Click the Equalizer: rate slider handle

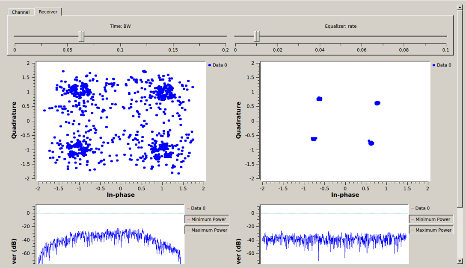point(256,36)
